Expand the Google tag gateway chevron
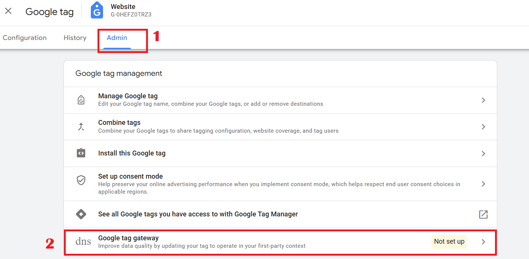 (483, 242)
